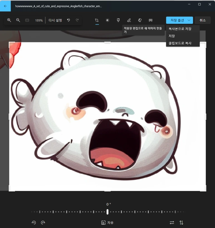
Task: Click the 취소 cancel button
Action: (202, 20)
